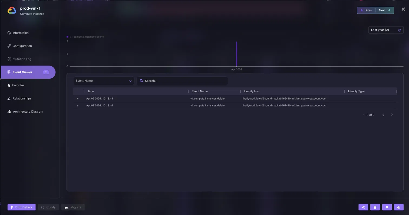Open the Favorites section
The width and height of the screenshot is (409, 215).
[x=16, y=85]
